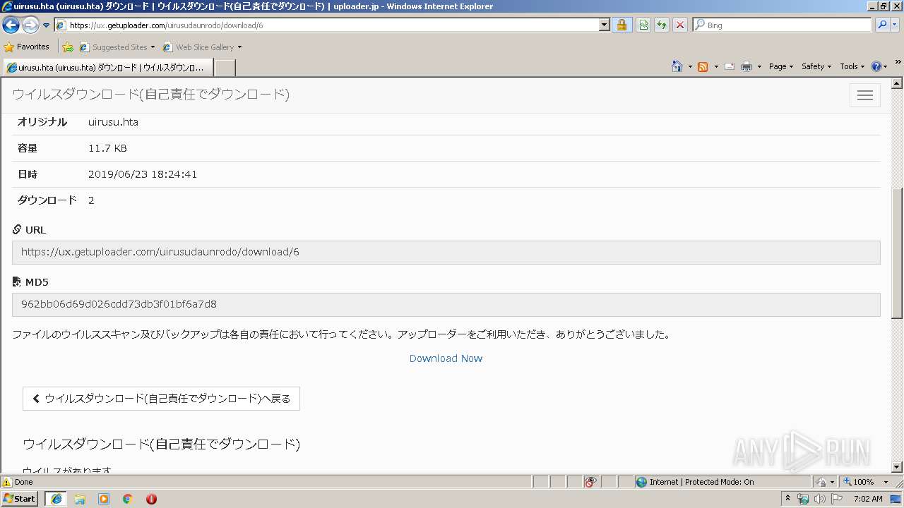This screenshot has width=904, height=508.
Task: Expand the Print dropdown arrow
Action: [759, 66]
